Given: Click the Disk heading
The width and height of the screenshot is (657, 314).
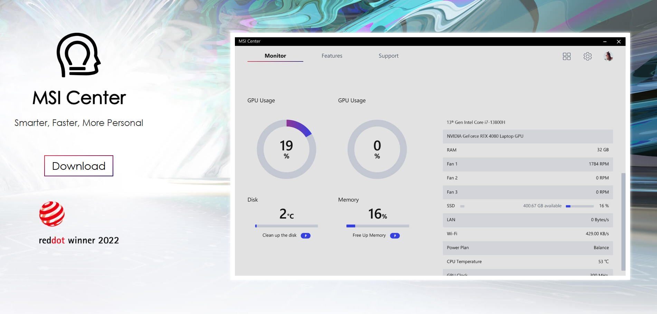Looking at the screenshot, I should [253, 200].
